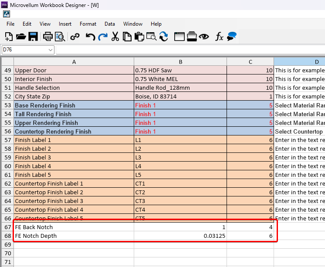
Task: Open Print Preview from the toolbar
Action: point(60,37)
